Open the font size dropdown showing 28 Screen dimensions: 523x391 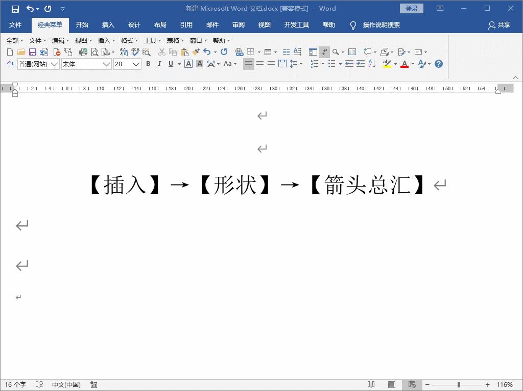coord(127,64)
